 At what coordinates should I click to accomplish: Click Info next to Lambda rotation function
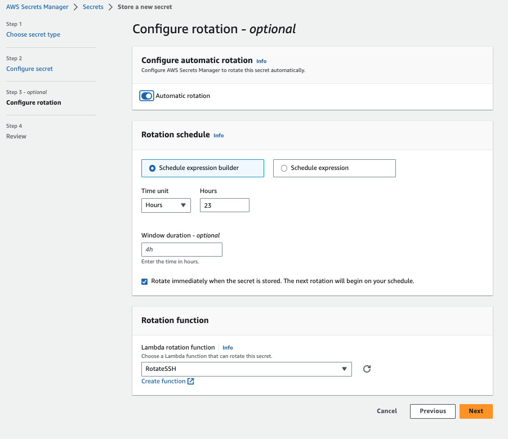(228, 348)
